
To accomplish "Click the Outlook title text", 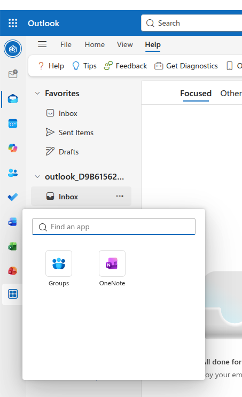I will coord(44,24).
